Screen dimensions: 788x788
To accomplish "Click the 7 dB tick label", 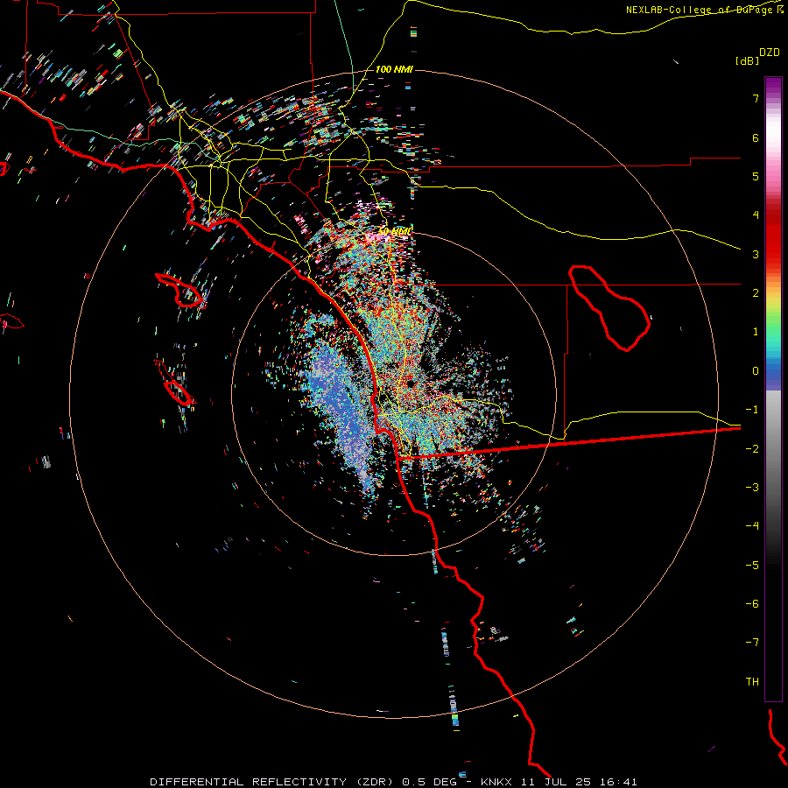I will [x=756, y=98].
